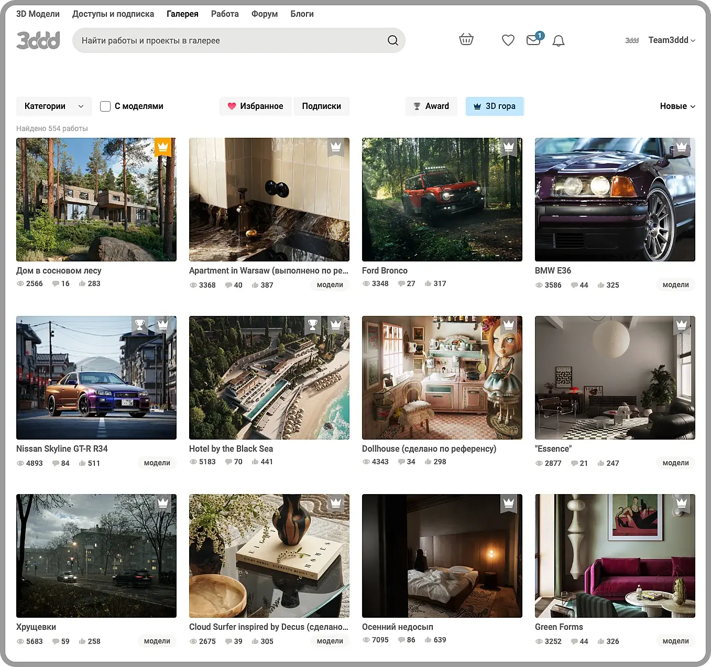Viewport: 711px width, 667px height.
Task: Click the search magnifier icon
Action: tap(392, 40)
